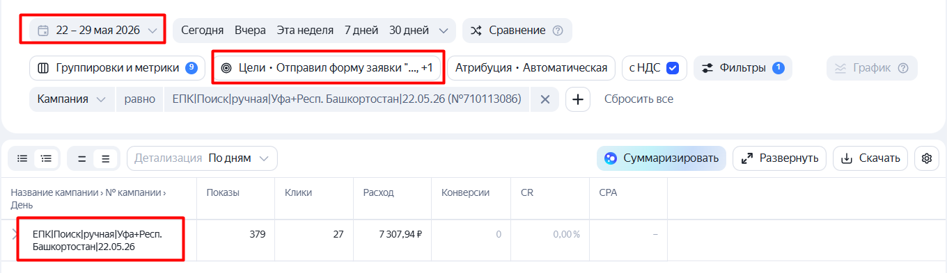Image resolution: width=947 pixels, height=273 pixels.
Task: Expand more period presets chevron
Action: [444, 30]
